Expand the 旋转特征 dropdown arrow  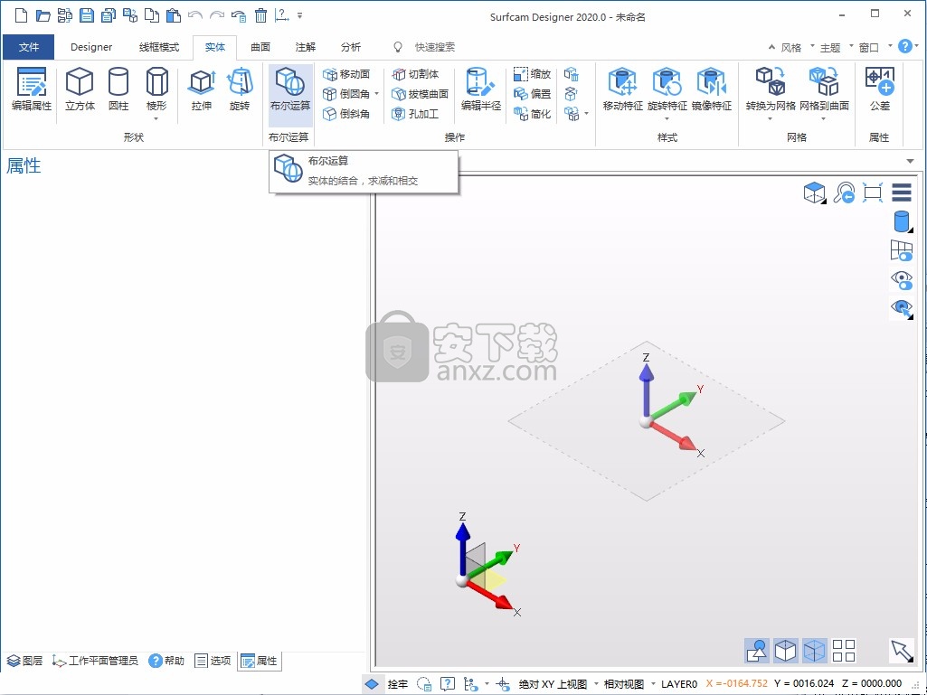pyautogui.click(x=667, y=119)
